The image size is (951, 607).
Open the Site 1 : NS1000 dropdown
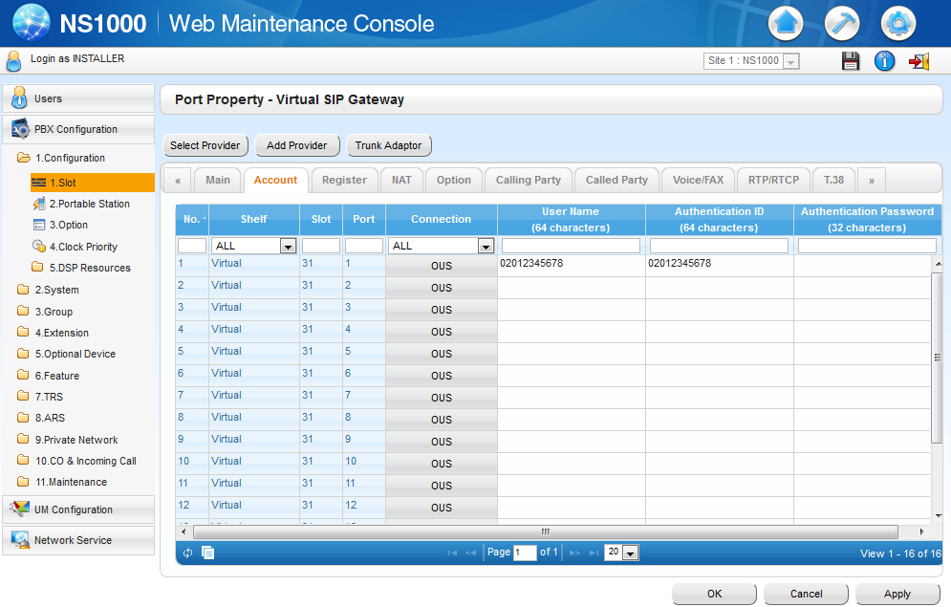point(751,60)
